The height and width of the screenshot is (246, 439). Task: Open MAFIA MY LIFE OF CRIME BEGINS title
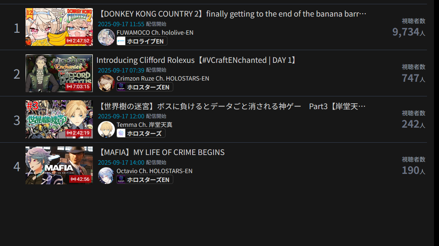tap(161, 152)
